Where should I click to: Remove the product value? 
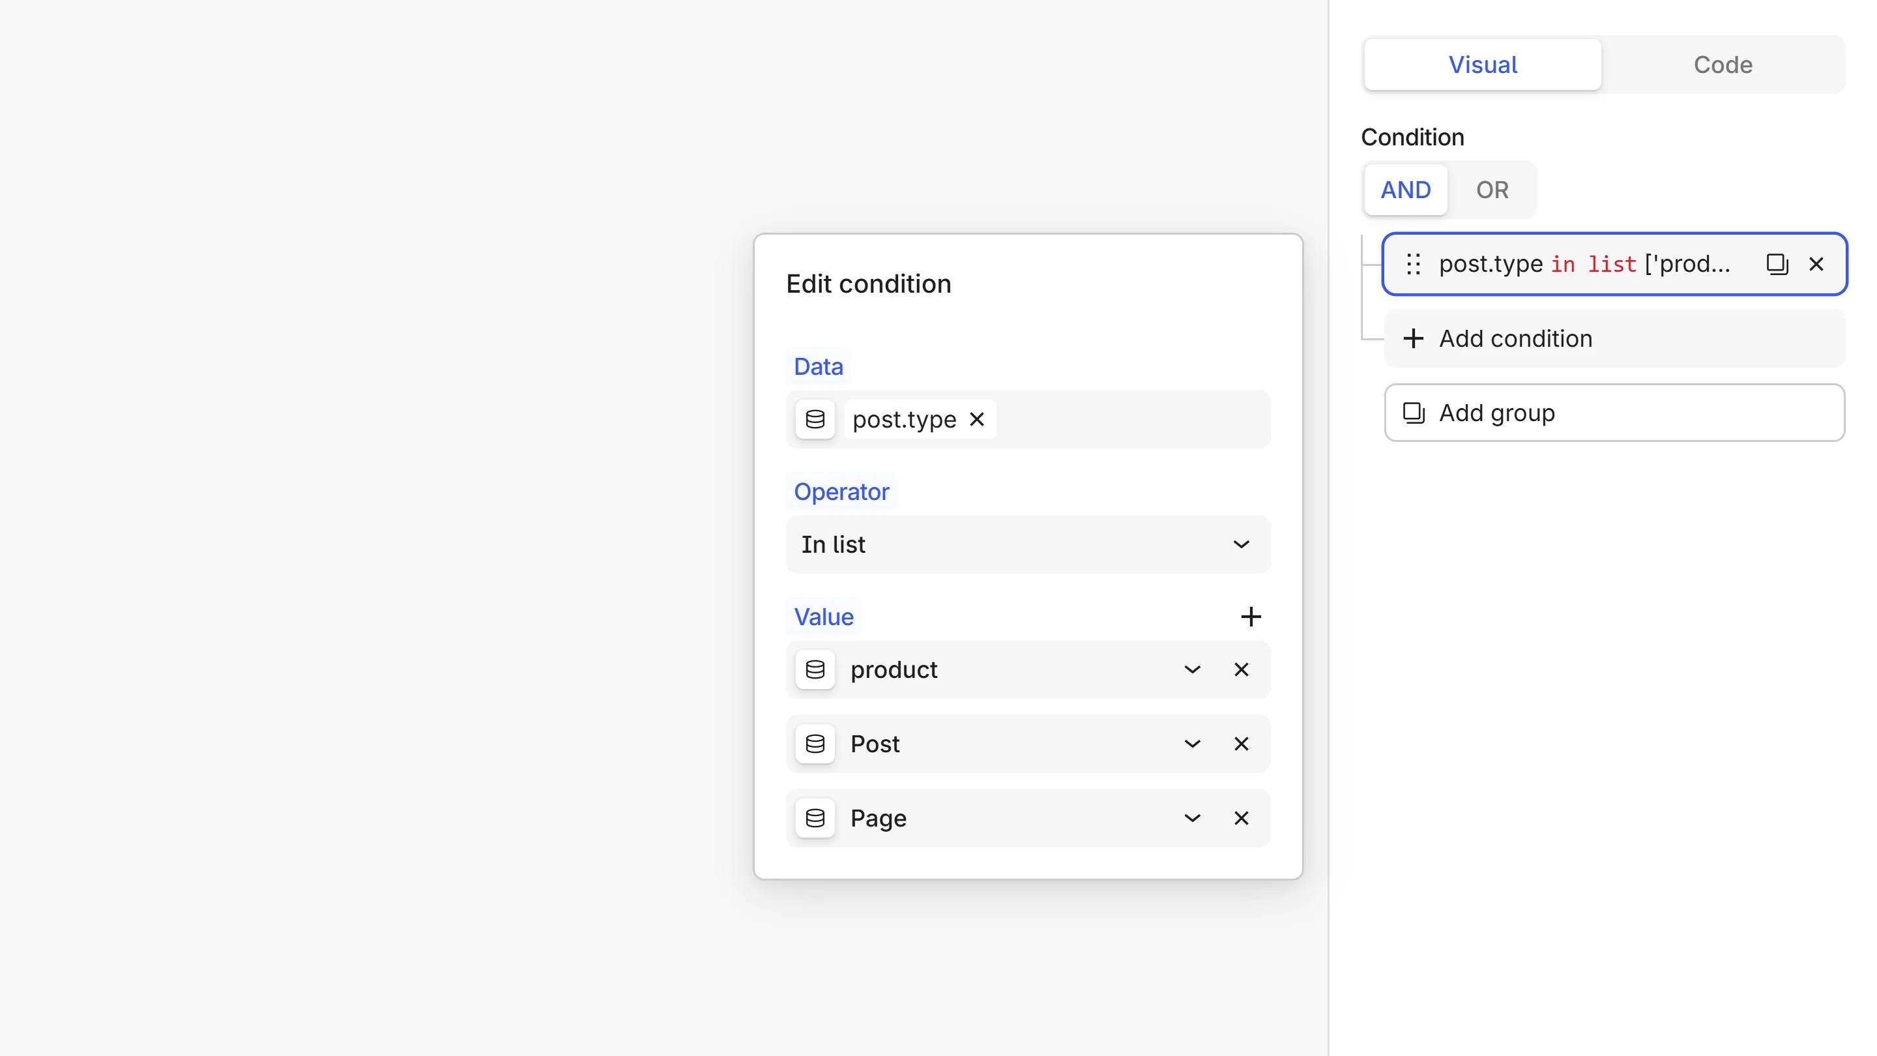pos(1241,669)
